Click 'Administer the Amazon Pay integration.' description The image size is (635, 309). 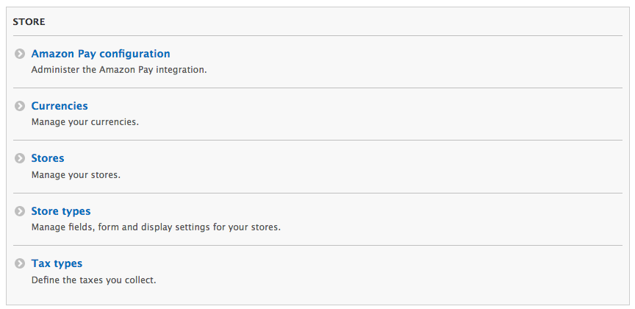point(119,71)
